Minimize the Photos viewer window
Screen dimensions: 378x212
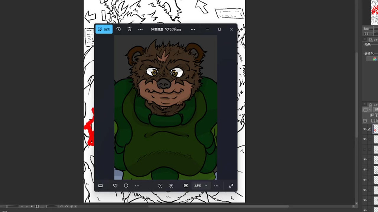click(208, 29)
